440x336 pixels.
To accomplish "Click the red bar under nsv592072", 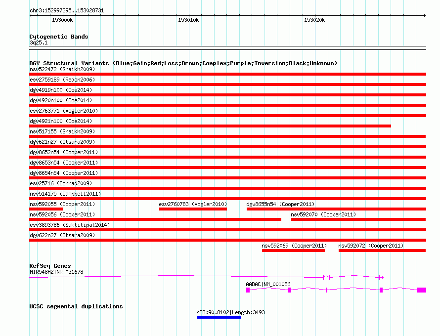I will pos(382,251).
